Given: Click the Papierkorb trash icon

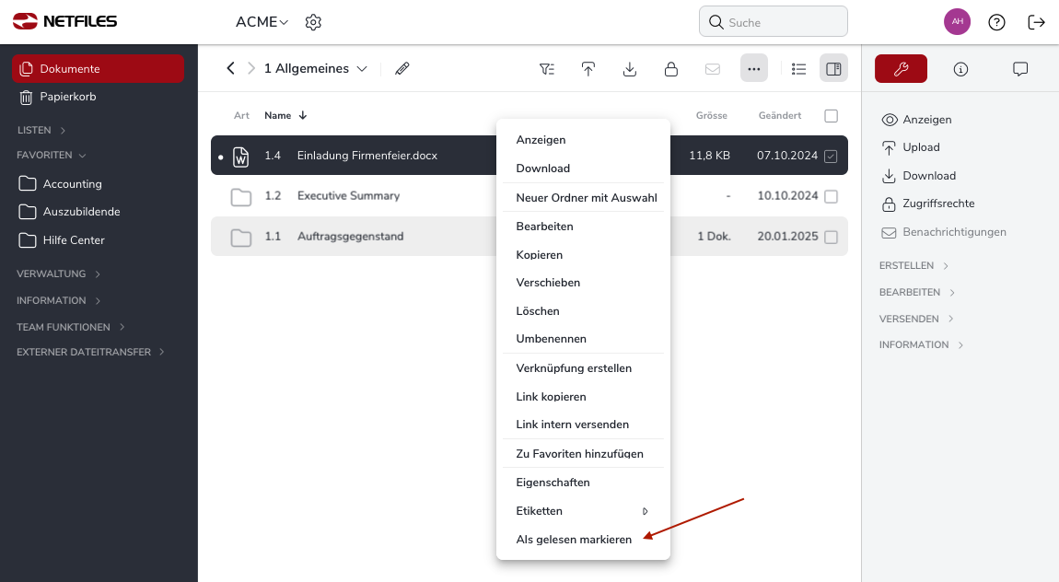Looking at the screenshot, I should pos(26,98).
